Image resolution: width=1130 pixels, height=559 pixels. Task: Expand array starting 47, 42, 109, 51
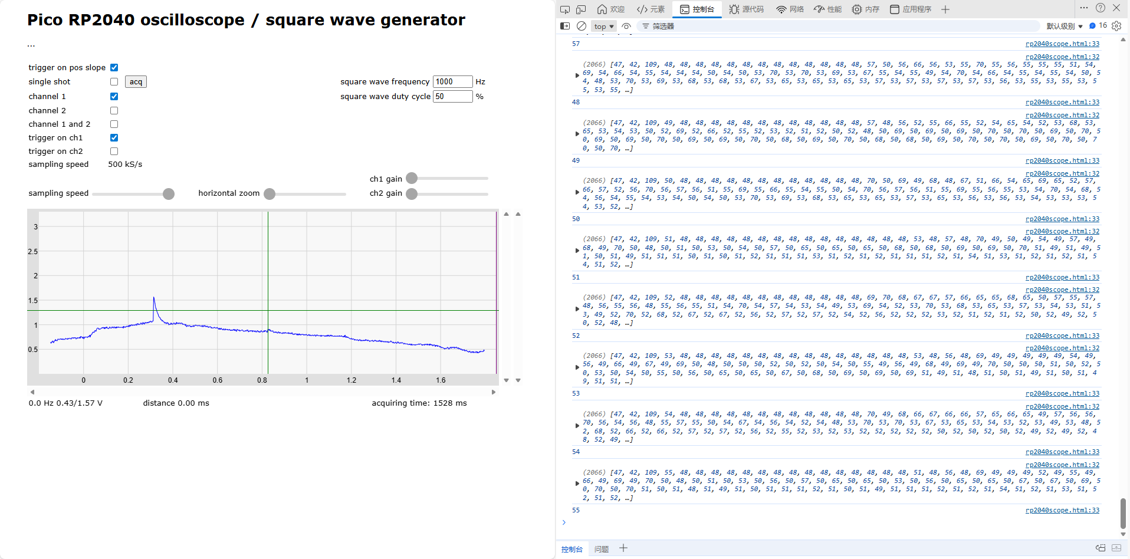click(577, 251)
